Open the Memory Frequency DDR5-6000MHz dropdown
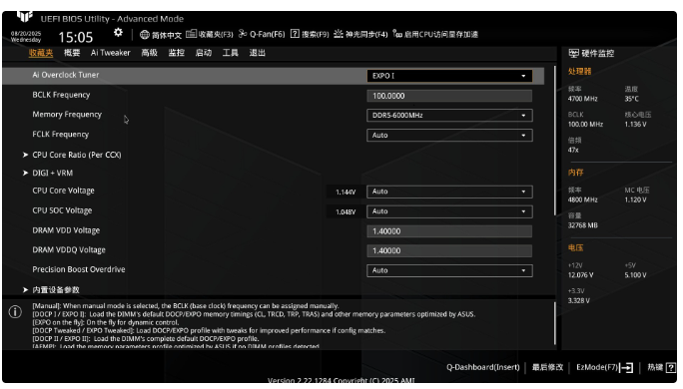 [x=449, y=116]
